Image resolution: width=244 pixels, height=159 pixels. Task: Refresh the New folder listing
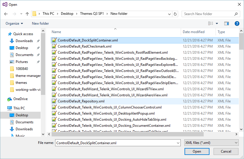(175, 14)
